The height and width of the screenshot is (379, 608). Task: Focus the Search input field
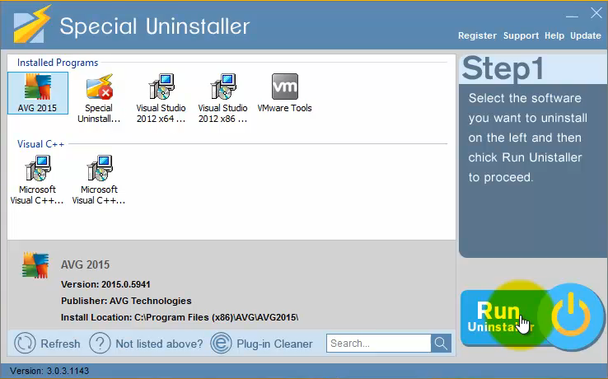click(x=379, y=344)
